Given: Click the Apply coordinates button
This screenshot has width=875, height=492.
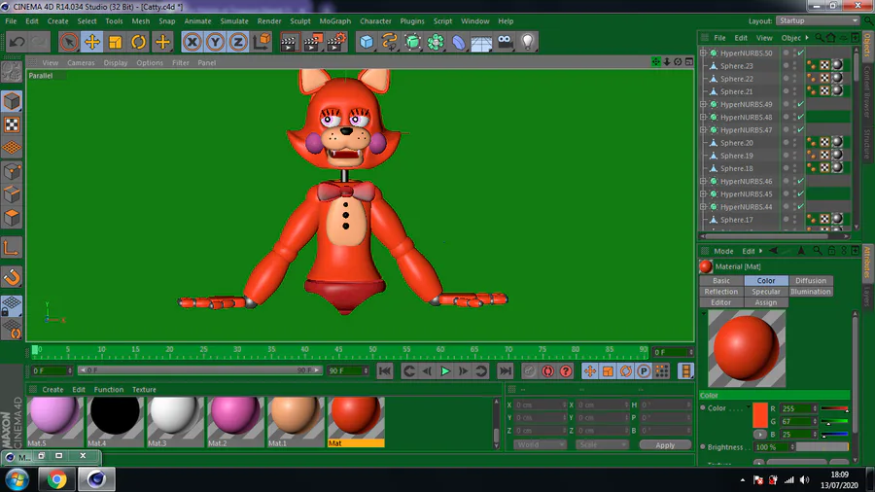Looking at the screenshot, I should (665, 445).
